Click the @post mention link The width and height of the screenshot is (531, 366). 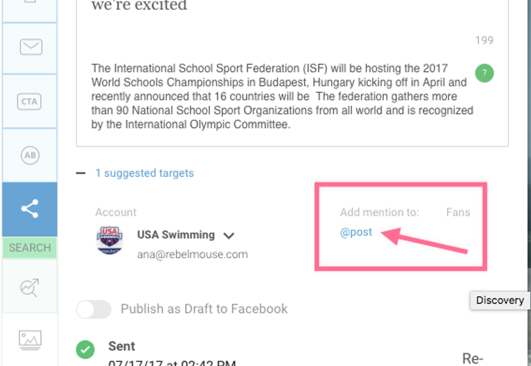[x=356, y=232]
